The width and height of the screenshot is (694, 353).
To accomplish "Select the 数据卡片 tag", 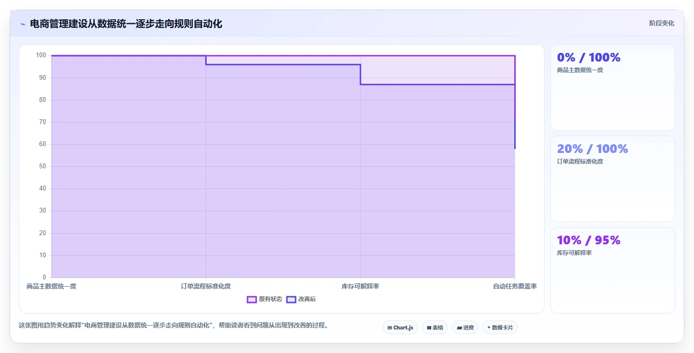I will (x=500, y=328).
